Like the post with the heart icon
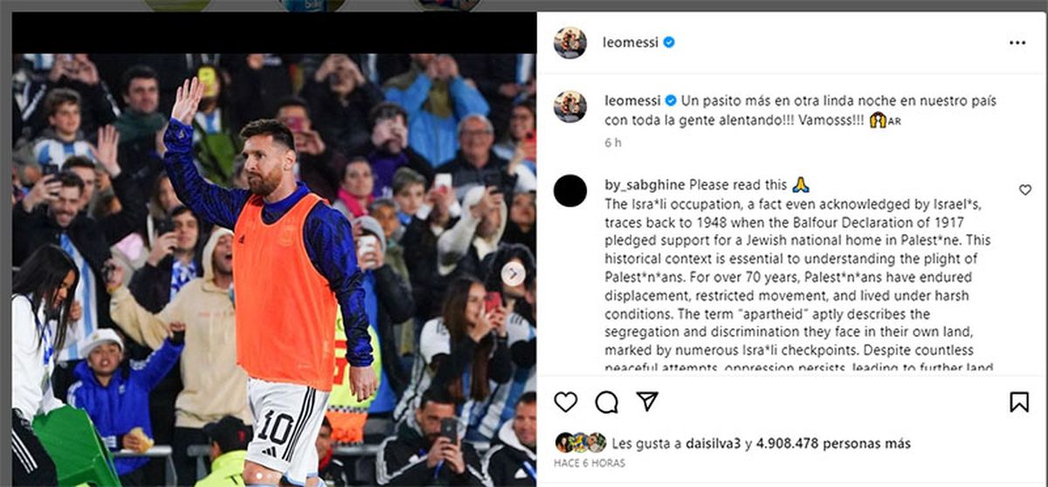Image resolution: width=1048 pixels, height=487 pixels. (566, 401)
